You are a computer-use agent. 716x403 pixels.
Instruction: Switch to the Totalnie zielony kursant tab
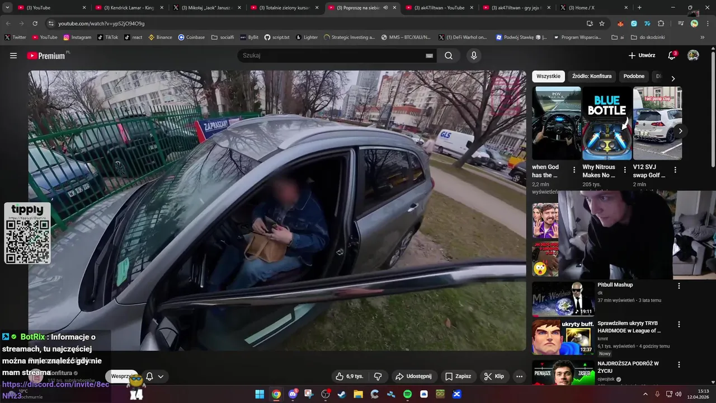click(284, 8)
